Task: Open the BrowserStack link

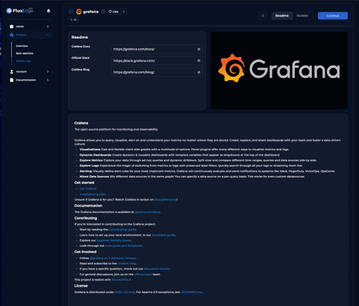Action: (121, 280)
